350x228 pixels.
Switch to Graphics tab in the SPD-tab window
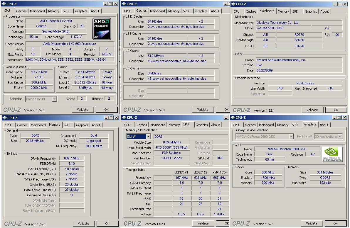[201, 125]
